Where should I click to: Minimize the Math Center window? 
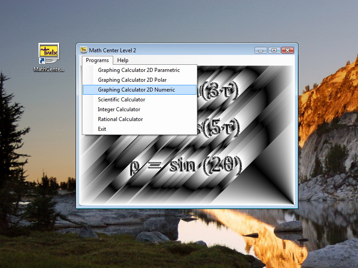[x=261, y=50]
